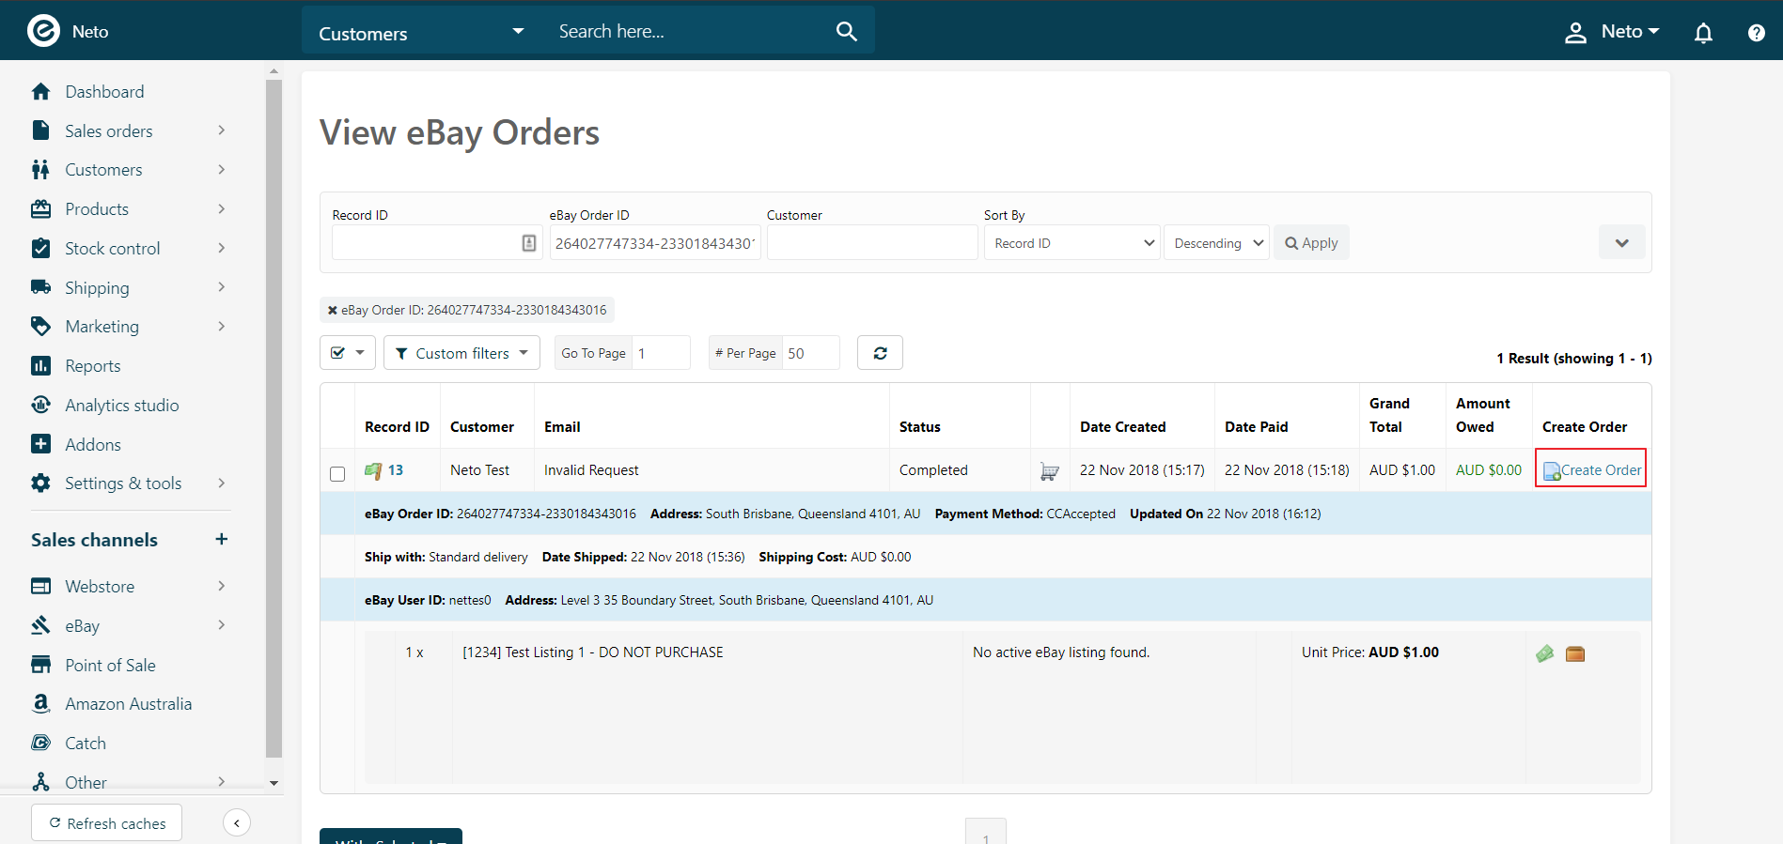Screen dimensions: 1783x844
Task: Click the Record ID field list icon
Action: click(x=529, y=243)
